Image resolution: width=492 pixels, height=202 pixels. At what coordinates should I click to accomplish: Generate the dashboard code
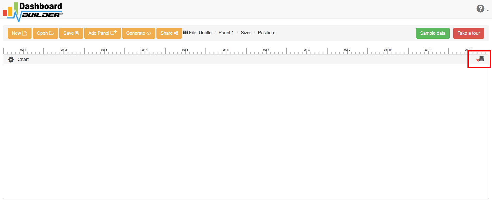click(x=138, y=33)
